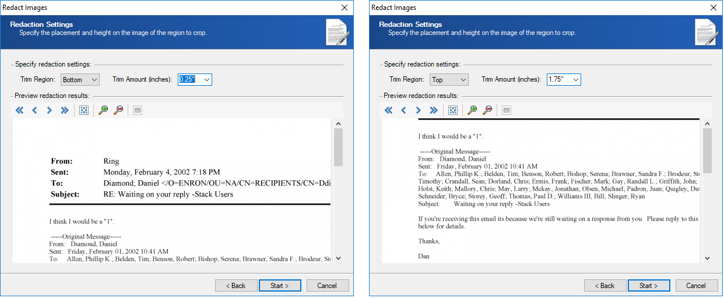Click previous page arrow in left dialog preview
The width and height of the screenshot is (724, 298).
point(34,110)
